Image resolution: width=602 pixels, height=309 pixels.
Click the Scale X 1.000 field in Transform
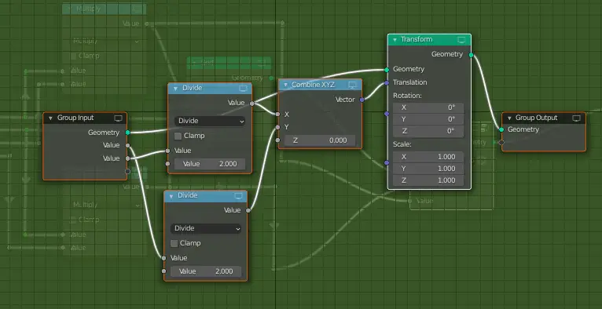[428, 157]
